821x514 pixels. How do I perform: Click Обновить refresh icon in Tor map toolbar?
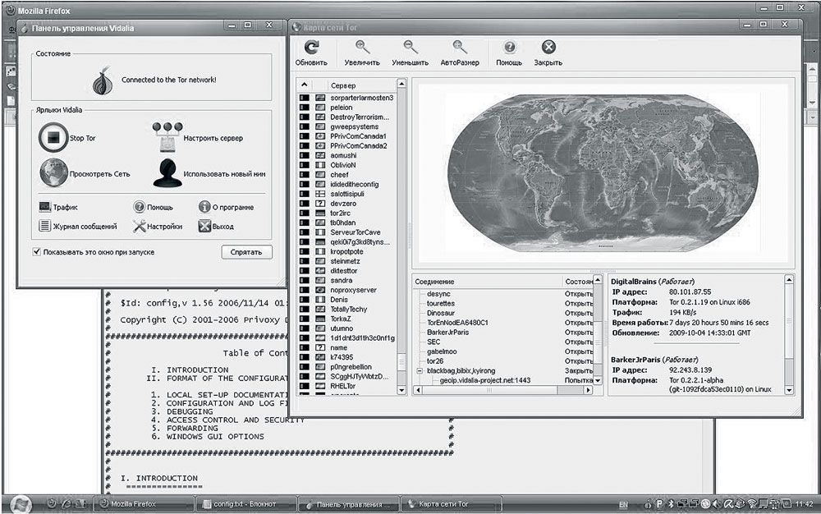(x=311, y=48)
